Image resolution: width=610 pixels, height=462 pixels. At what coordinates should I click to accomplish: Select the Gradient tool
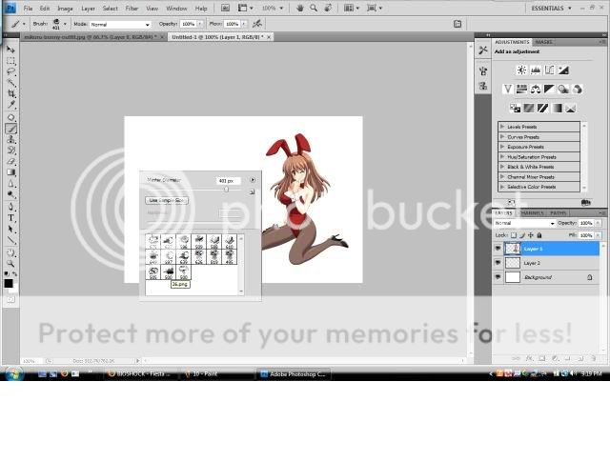pos(10,172)
